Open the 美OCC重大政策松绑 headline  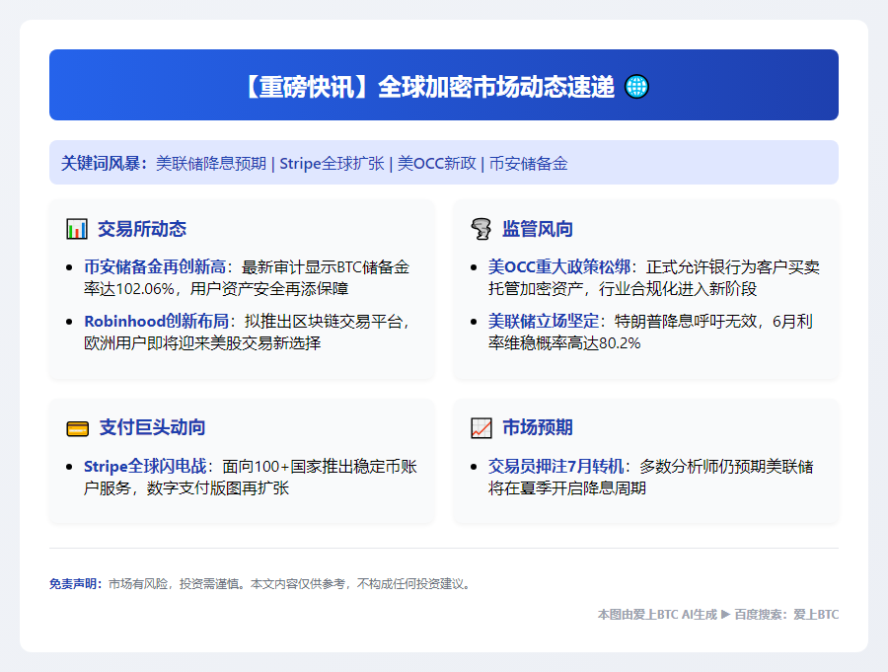pyautogui.click(x=559, y=266)
